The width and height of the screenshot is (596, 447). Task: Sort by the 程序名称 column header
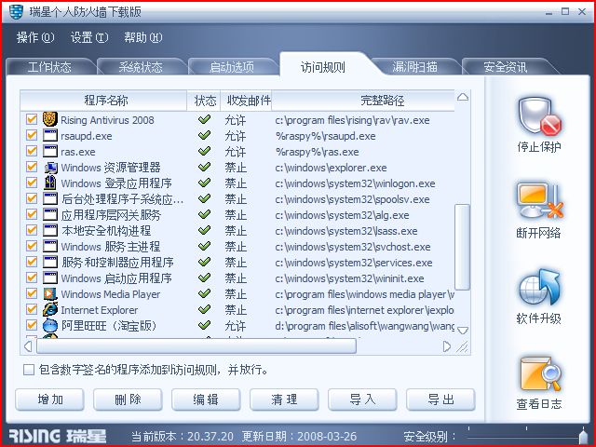point(103,101)
